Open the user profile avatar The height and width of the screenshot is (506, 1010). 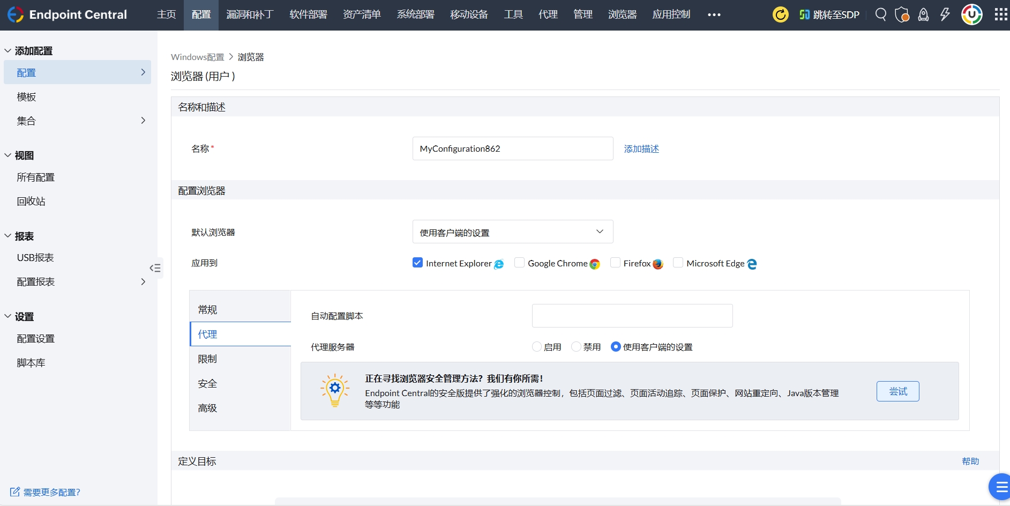(x=971, y=14)
